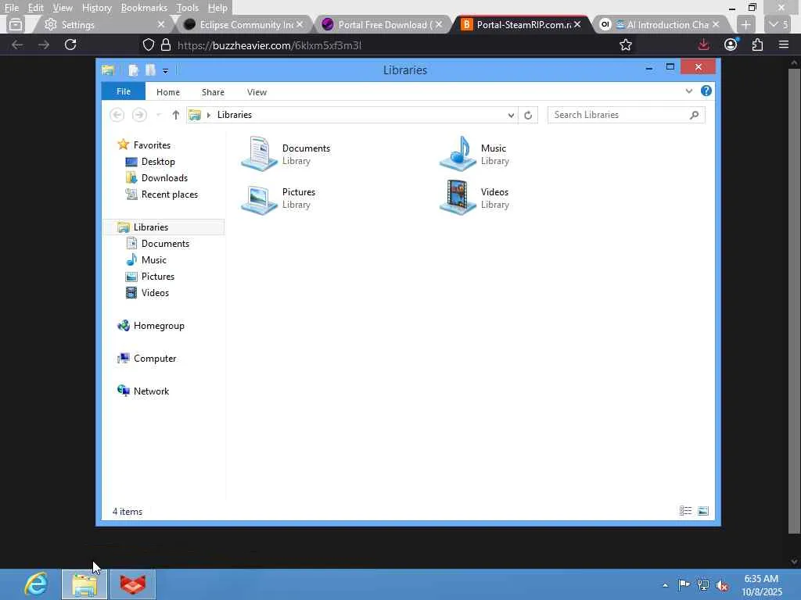Open the Share ribbon tab
Viewport: 801px width, 600px height.
click(213, 92)
